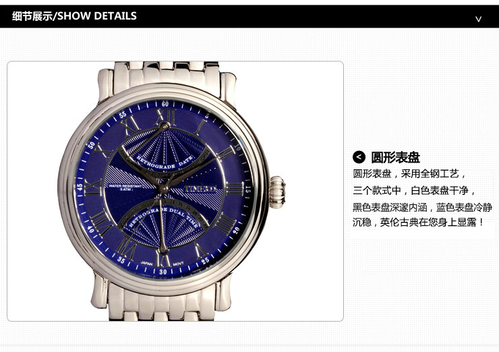Click the RETROGRADE DATE sub-dial label
499x352 pixels.
tap(165, 163)
